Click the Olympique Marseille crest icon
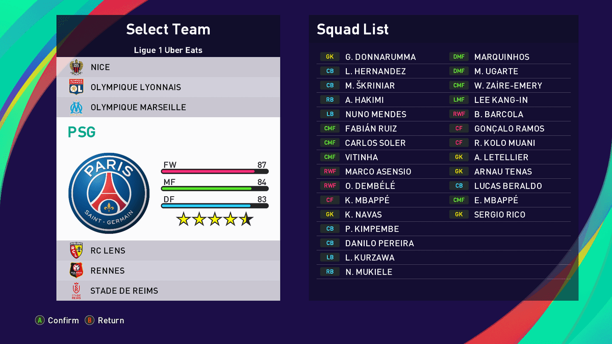This screenshot has height=344, width=612. [76, 108]
